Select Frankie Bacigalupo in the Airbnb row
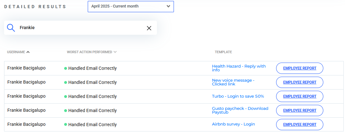The height and width of the screenshot is (133, 345). tap(26, 124)
